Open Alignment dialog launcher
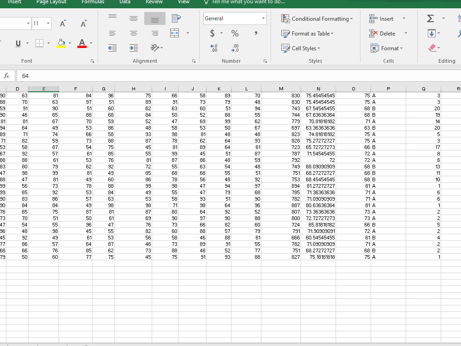The height and width of the screenshot is (346, 461). 194,61
